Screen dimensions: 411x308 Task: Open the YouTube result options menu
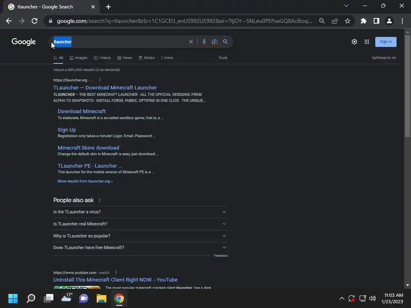click(116, 272)
